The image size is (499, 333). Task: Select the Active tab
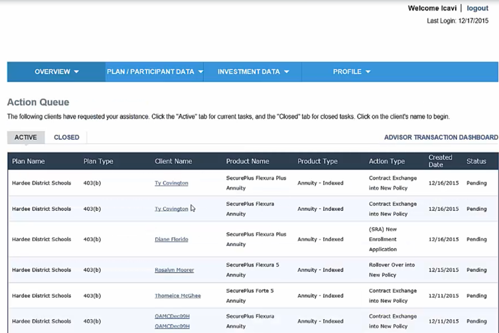26,137
